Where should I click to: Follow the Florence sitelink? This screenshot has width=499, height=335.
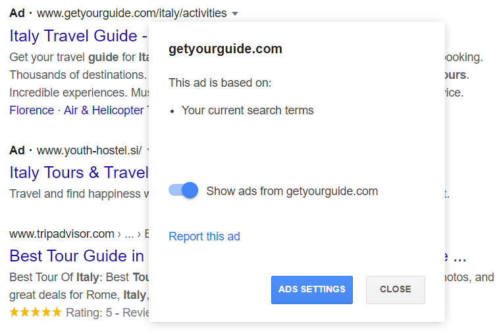(x=32, y=110)
